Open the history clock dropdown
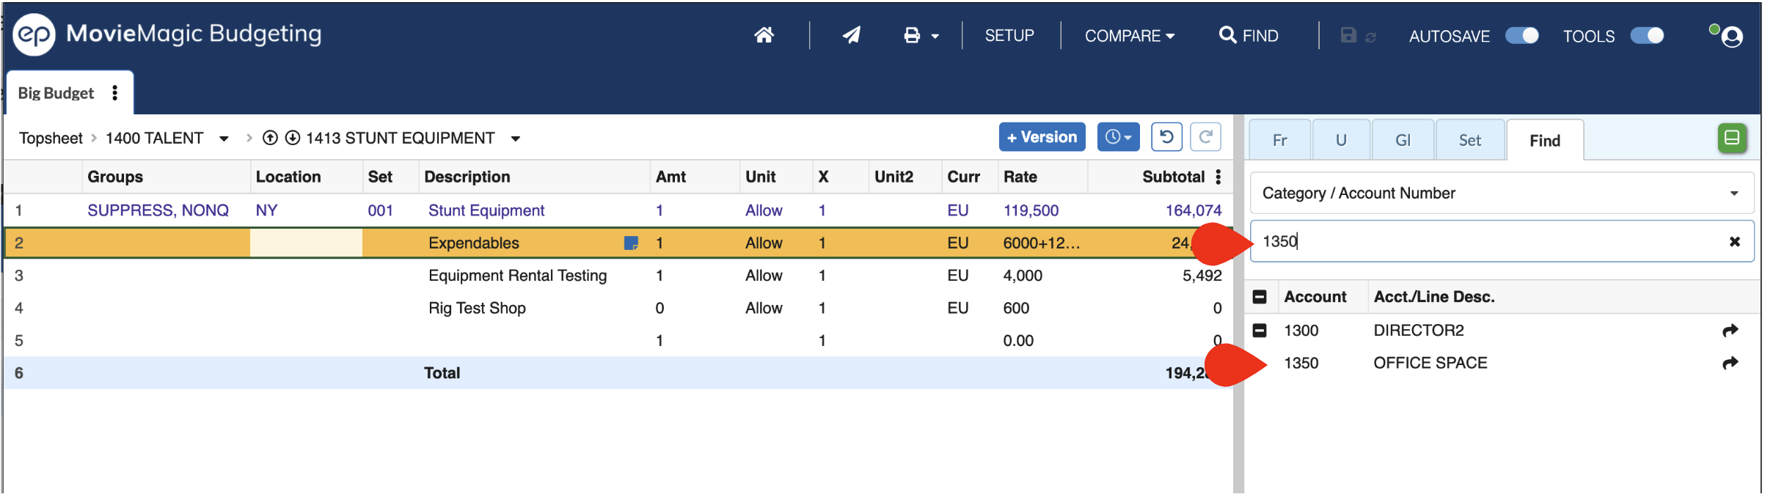 pyautogui.click(x=1118, y=137)
